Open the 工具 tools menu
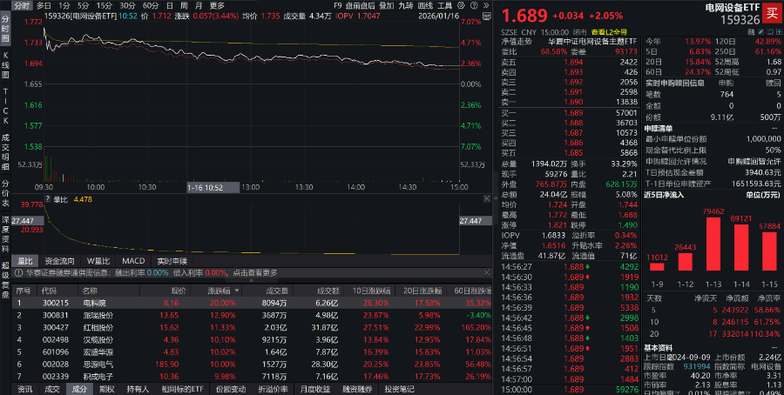Viewport: 784px width, 395px height. click(x=444, y=5)
